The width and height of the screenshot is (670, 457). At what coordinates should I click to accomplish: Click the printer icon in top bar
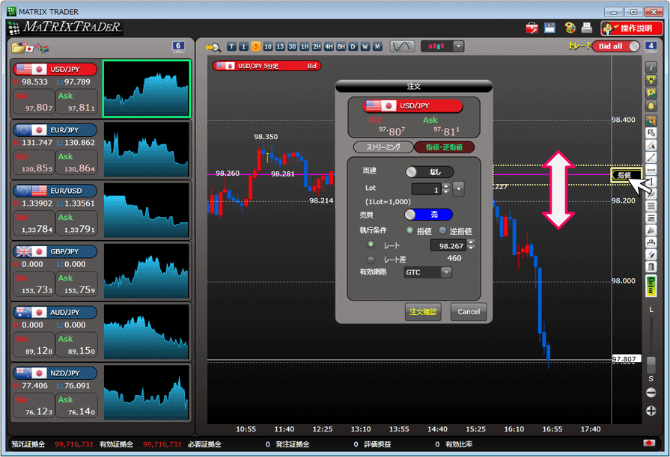coord(587,28)
